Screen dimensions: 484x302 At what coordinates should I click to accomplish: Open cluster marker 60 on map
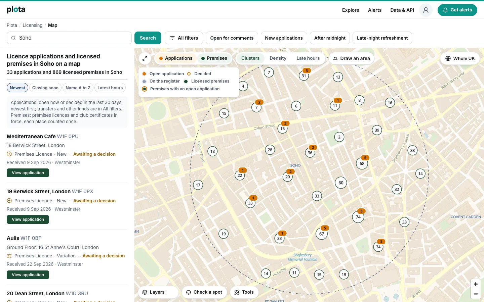341,183
